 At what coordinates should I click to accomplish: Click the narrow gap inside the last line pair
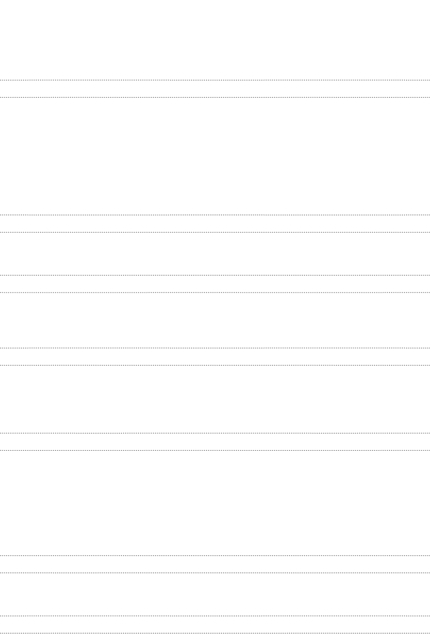(x=215, y=623)
